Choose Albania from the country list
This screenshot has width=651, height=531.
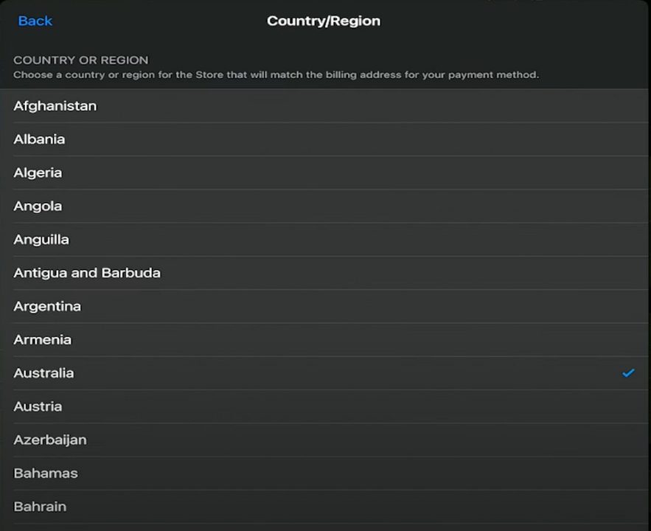[x=39, y=139]
